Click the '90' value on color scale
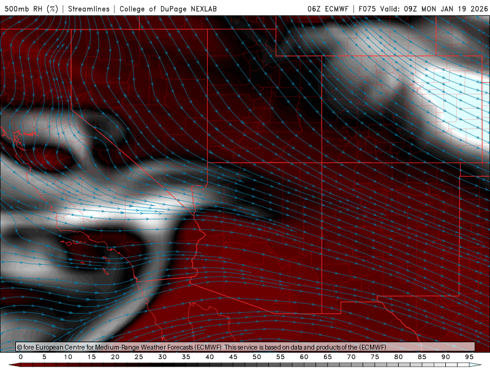 pos(446,357)
